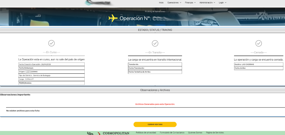Open the Finanzas dropdown menu
This screenshot has width=285, height=135.
[190, 2]
